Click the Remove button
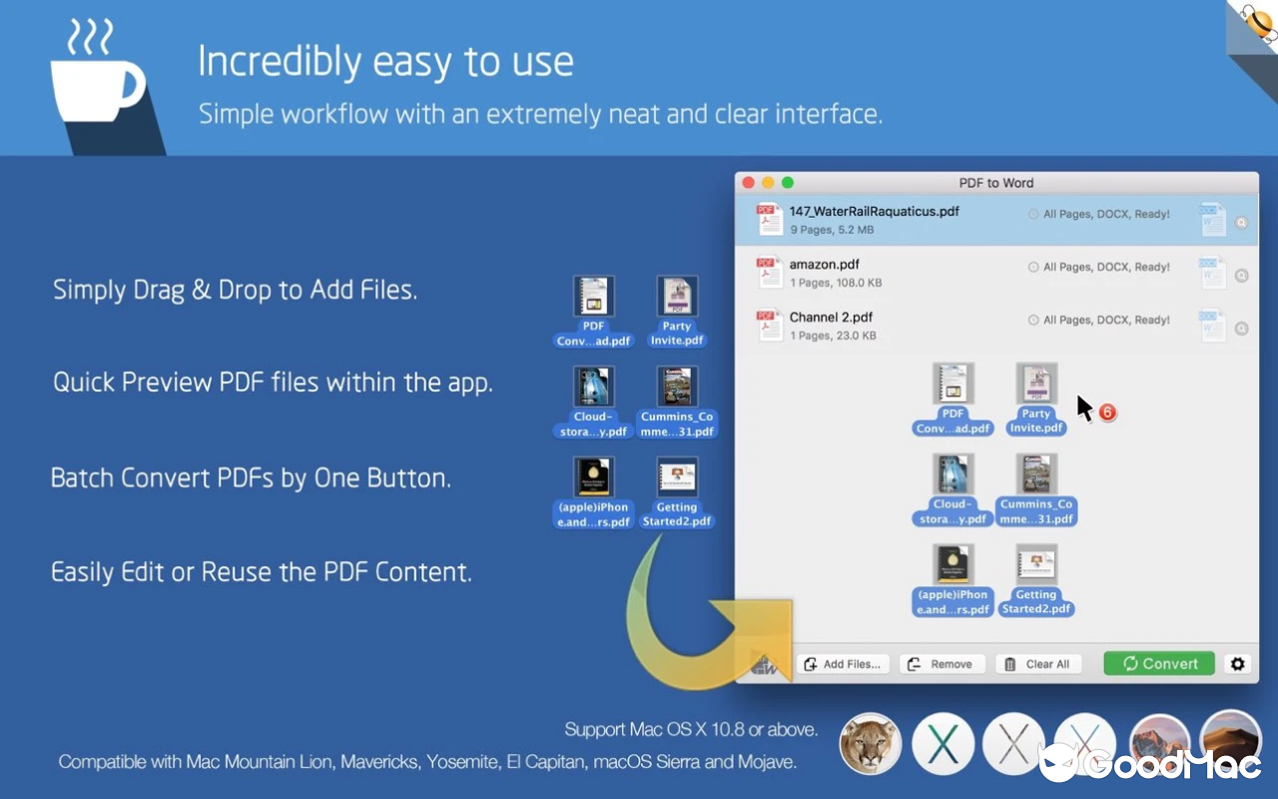The height and width of the screenshot is (799, 1278). tap(943, 664)
